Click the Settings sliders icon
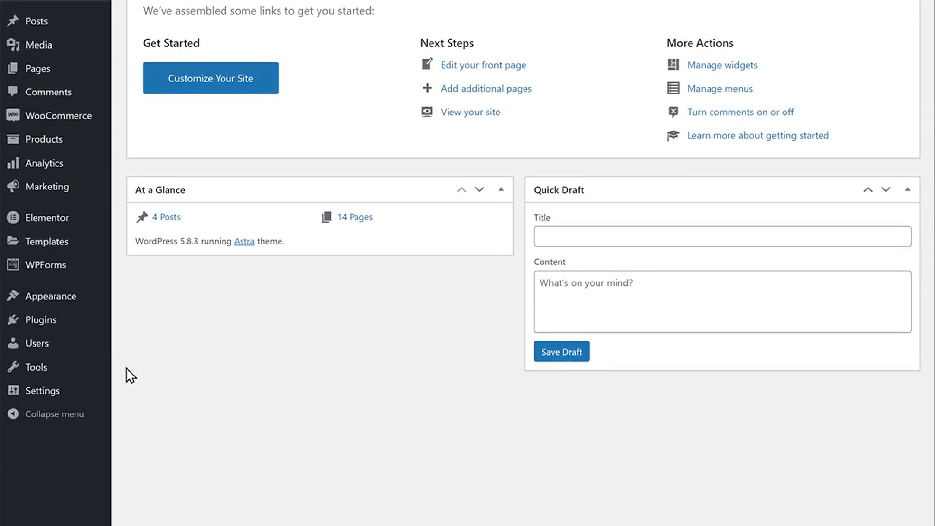 13,391
